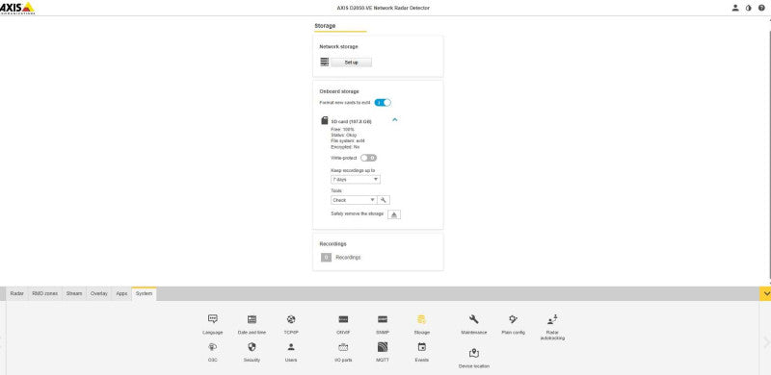Switch to the Apps tab

coord(121,293)
